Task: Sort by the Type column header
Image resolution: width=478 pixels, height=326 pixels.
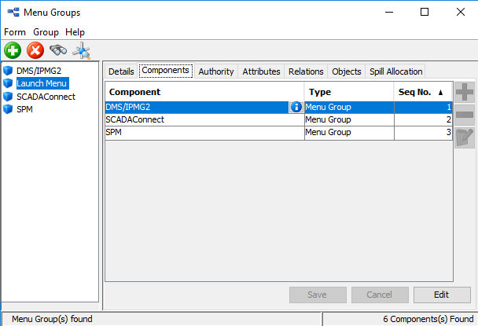Action: [x=349, y=92]
